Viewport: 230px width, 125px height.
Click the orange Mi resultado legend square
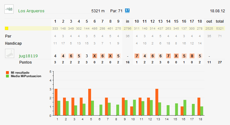pos(7,72)
